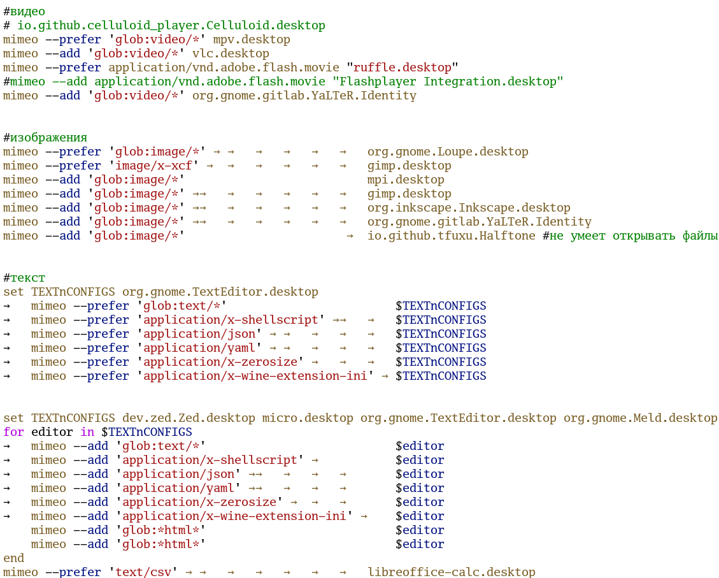Image resolution: width=719 pixels, height=578 pixels.
Task: Click 'org.inkscape.Inkscape.desktop' text
Action: click(469, 208)
